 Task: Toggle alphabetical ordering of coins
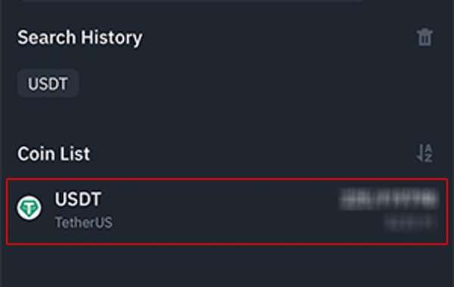(x=424, y=153)
